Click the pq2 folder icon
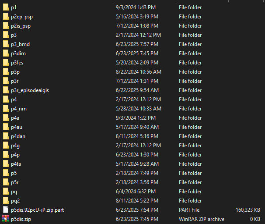 pyautogui.click(x=6, y=201)
